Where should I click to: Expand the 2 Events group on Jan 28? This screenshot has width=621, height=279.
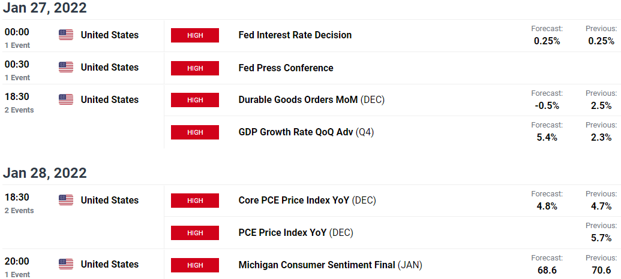pyautogui.click(x=19, y=210)
